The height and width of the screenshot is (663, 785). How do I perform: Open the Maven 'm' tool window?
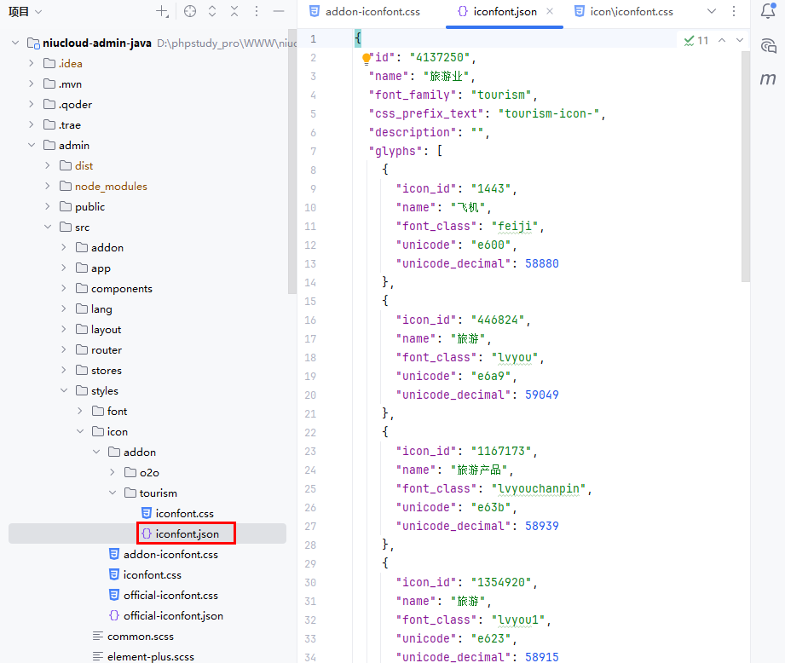click(767, 79)
